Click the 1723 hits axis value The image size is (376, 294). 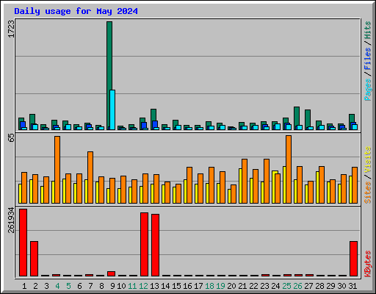coord(11,29)
